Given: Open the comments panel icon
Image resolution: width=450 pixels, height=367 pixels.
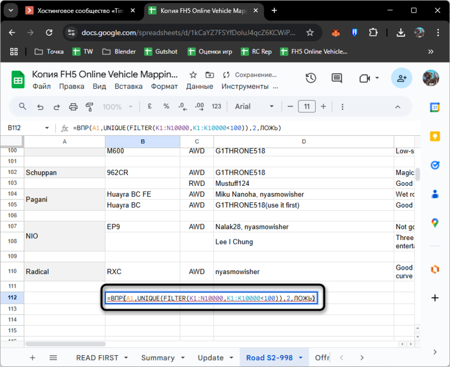Looking at the screenshot, I should (x=337, y=78).
